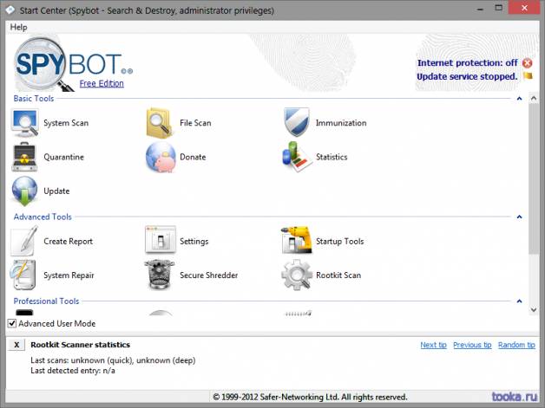Click the Create Report label
Screen dimensions: 545x408
click(x=68, y=241)
